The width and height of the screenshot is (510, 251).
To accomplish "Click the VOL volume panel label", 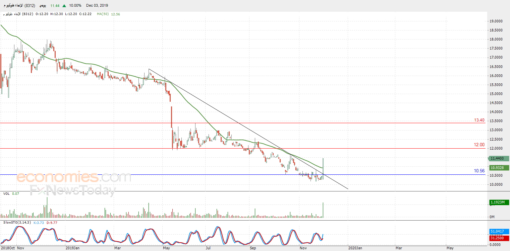I will [x=6, y=193].
